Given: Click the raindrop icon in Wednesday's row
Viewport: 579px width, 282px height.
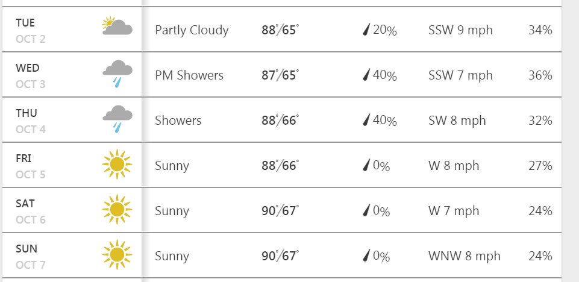Looking at the screenshot, I should [366, 75].
